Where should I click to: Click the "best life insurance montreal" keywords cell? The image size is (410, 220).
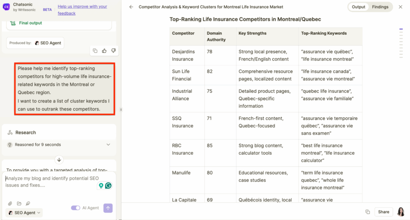click(x=330, y=153)
